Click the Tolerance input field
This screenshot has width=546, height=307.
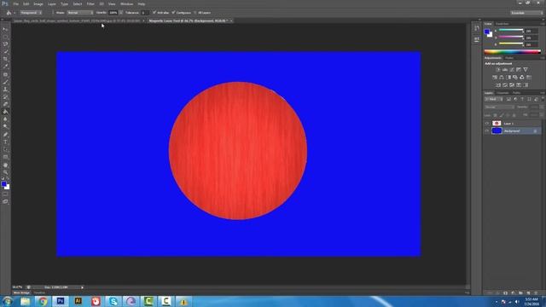click(144, 13)
